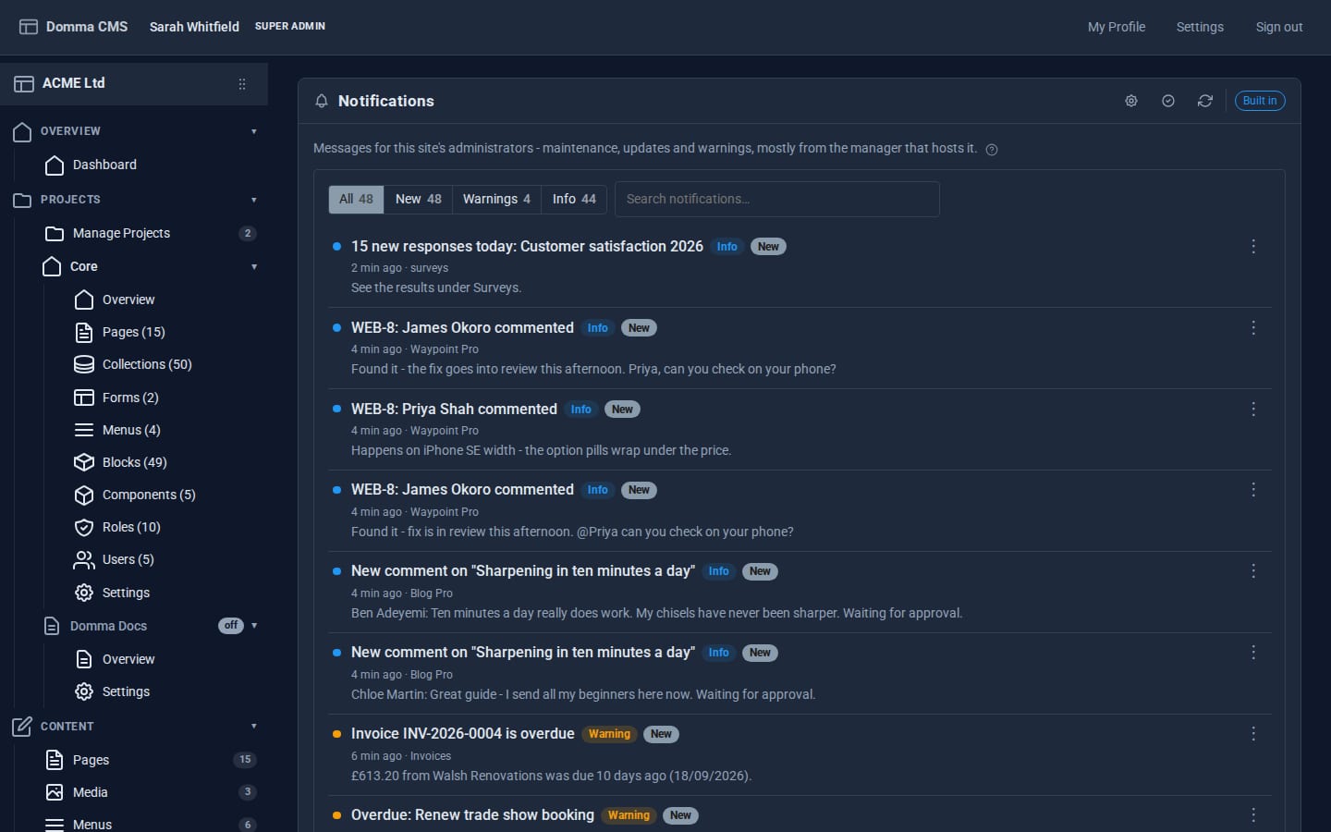Open WEB-8: Priya Shah commented notification
The height and width of the screenshot is (832, 1331).
coord(454,410)
